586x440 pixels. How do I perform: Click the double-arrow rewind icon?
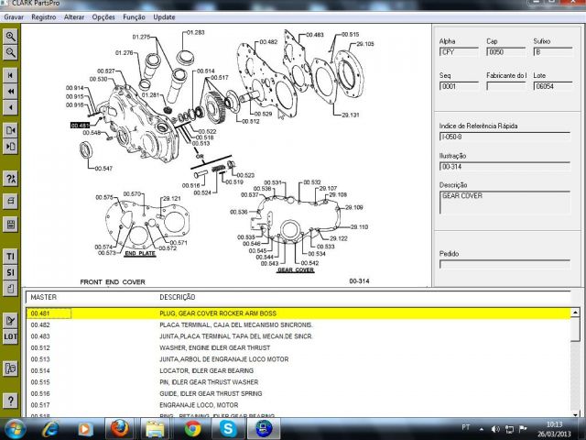tap(10, 92)
